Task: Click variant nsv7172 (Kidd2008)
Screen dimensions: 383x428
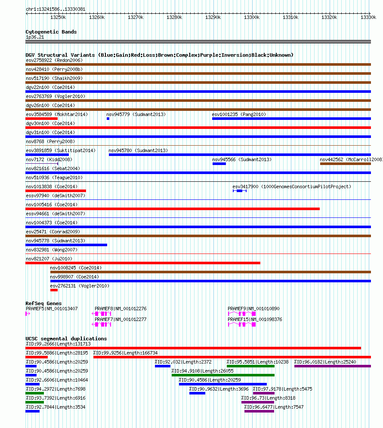Action: (x=42, y=163)
